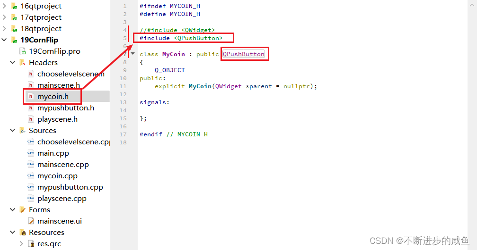Image resolution: width=477 pixels, height=250 pixels.
Task: Open mainscene.h header file
Action: [59, 85]
